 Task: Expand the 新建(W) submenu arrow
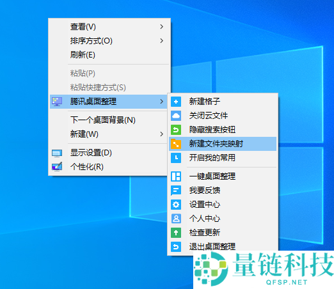(x=162, y=134)
